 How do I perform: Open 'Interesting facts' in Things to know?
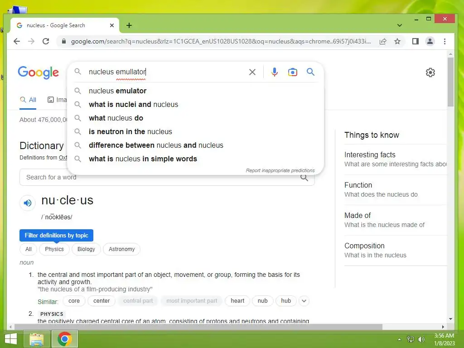[395, 159]
